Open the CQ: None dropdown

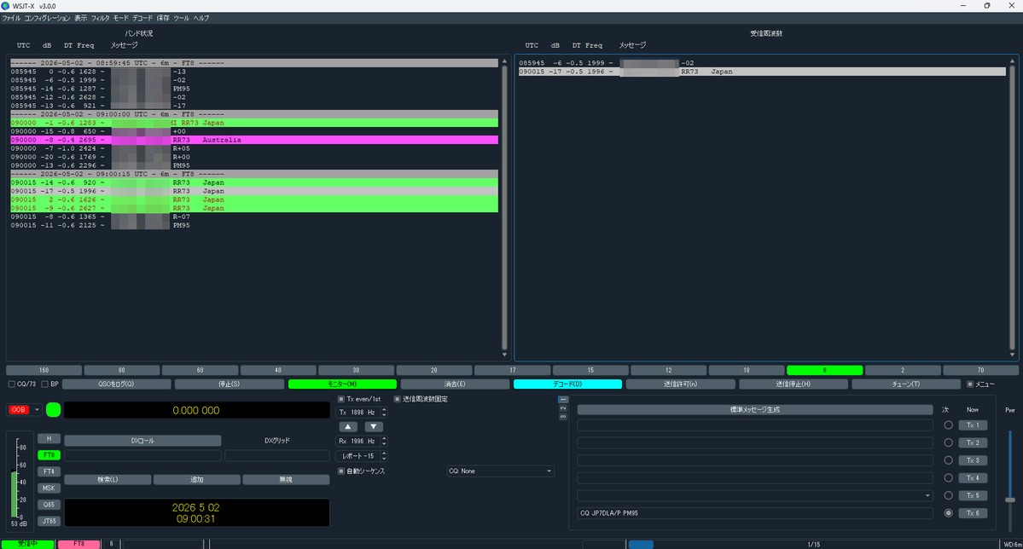point(501,471)
